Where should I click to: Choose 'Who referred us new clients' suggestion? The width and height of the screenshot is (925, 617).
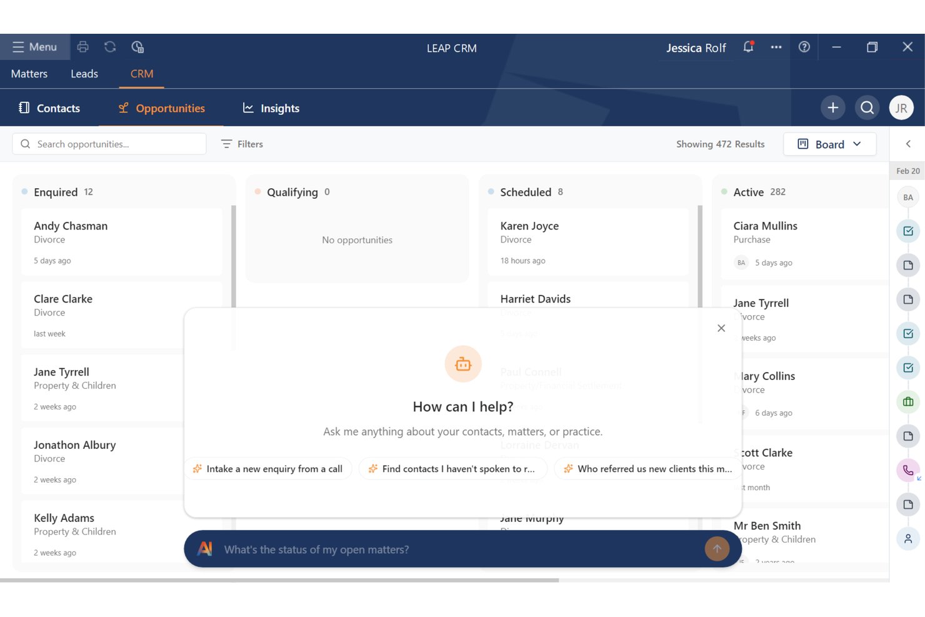647,469
